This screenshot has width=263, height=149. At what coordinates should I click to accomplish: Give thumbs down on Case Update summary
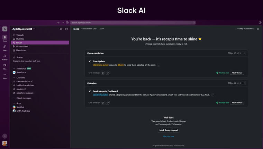click(108, 73)
